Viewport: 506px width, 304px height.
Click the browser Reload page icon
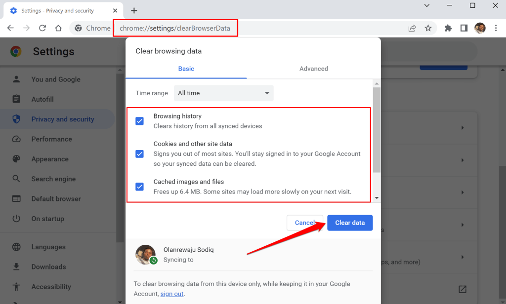tap(42, 28)
